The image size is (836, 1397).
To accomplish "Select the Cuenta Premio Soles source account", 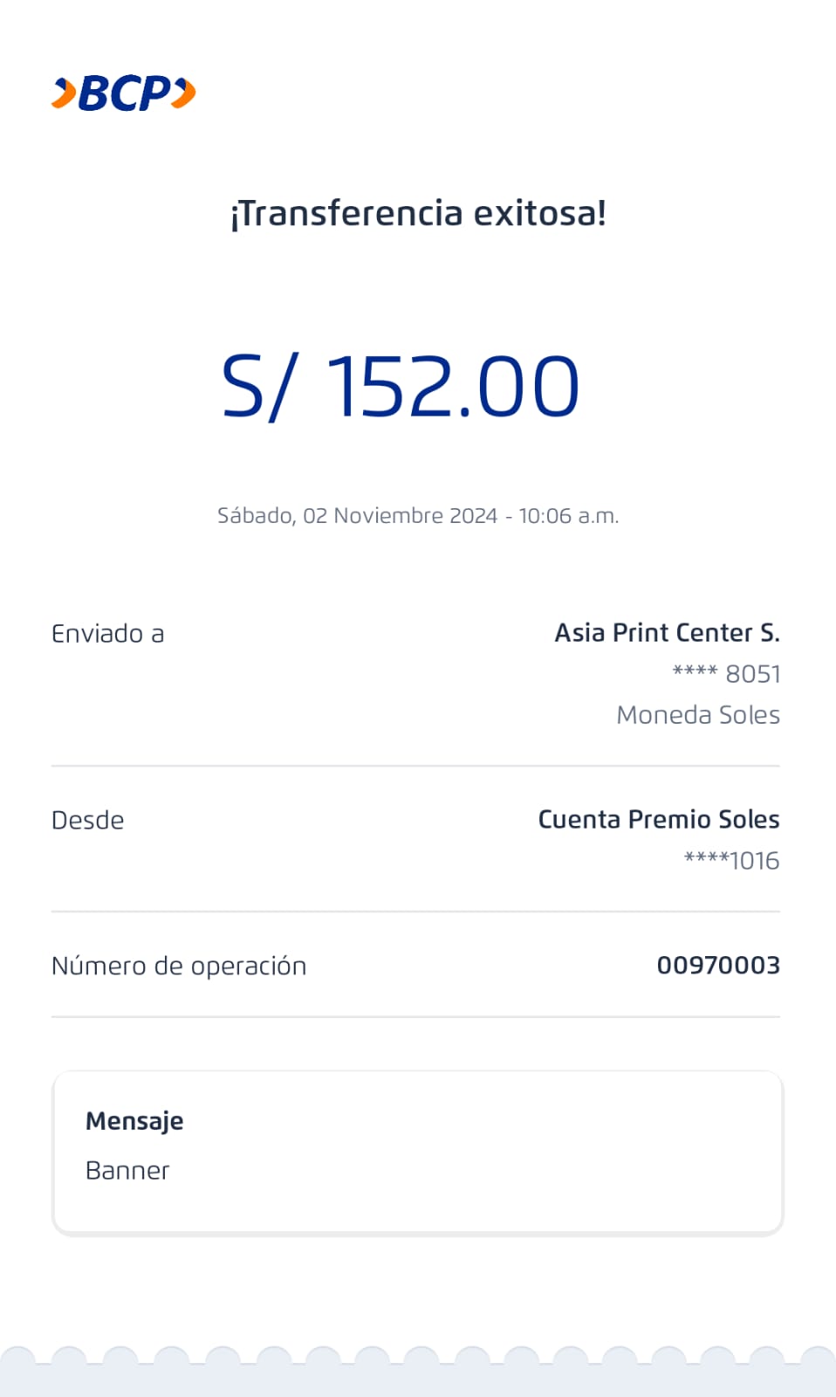I will [x=658, y=820].
